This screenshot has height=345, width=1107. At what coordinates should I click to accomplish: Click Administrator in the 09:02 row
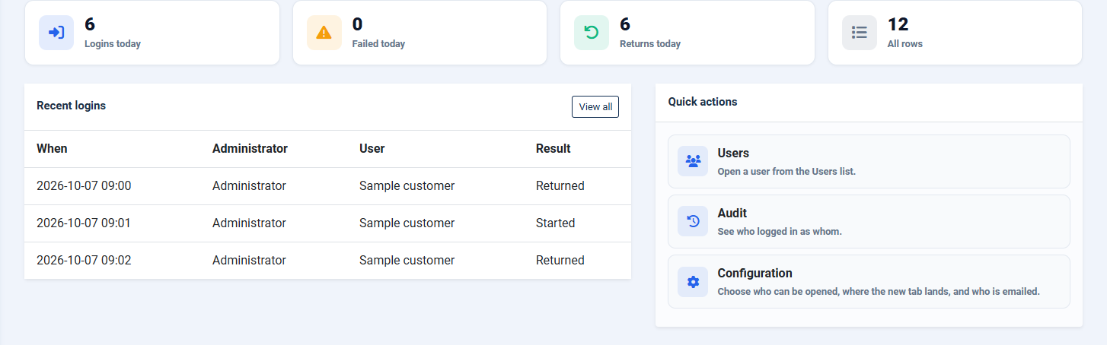(x=249, y=261)
